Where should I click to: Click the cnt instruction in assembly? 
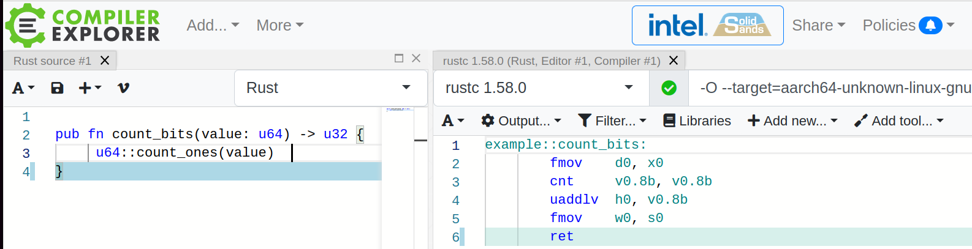point(561,182)
